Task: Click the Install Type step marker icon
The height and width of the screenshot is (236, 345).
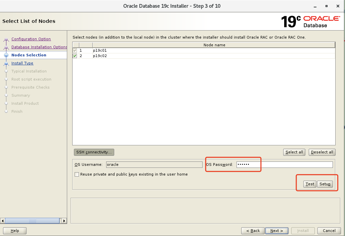Action: (6, 64)
